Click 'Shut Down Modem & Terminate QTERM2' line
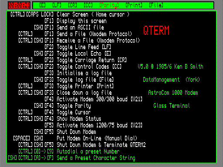This screenshot has width=223, height=167. [x=101, y=145]
